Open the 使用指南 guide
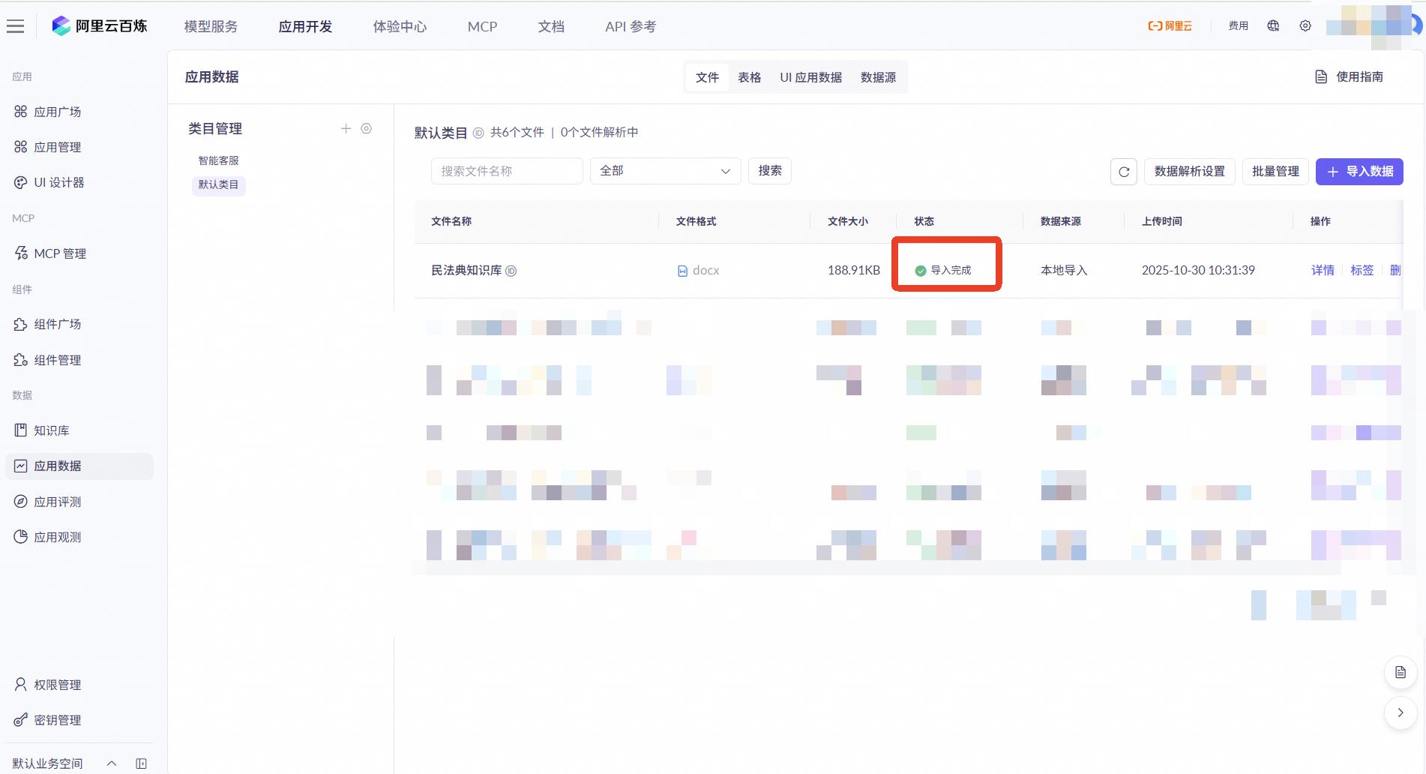 [1350, 76]
